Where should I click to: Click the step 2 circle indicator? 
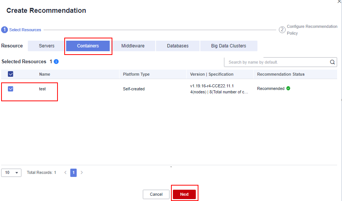tap(282, 30)
